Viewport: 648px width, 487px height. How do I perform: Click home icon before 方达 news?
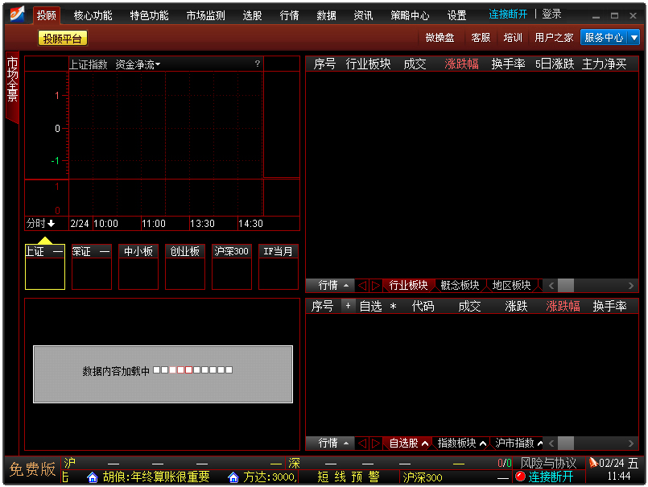pyautogui.click(x=233, y=477)
